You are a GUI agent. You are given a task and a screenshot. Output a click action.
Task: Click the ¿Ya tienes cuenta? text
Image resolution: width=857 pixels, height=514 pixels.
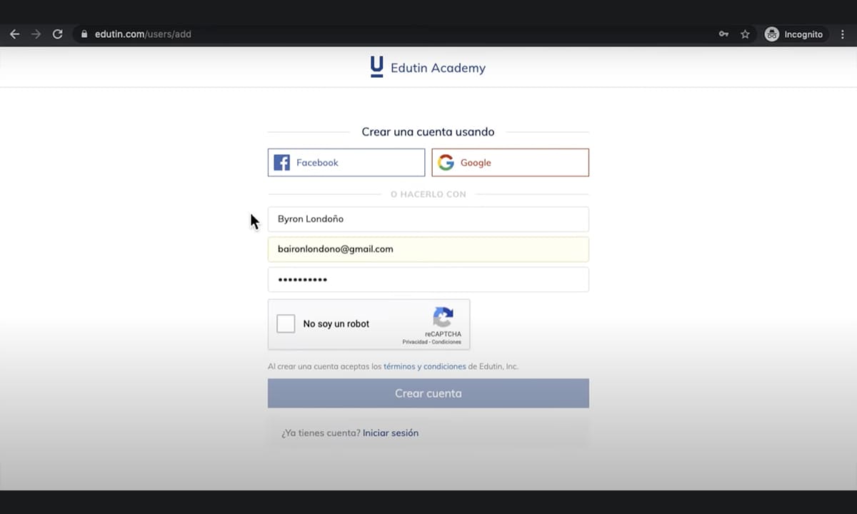click(x=321, y=433)
